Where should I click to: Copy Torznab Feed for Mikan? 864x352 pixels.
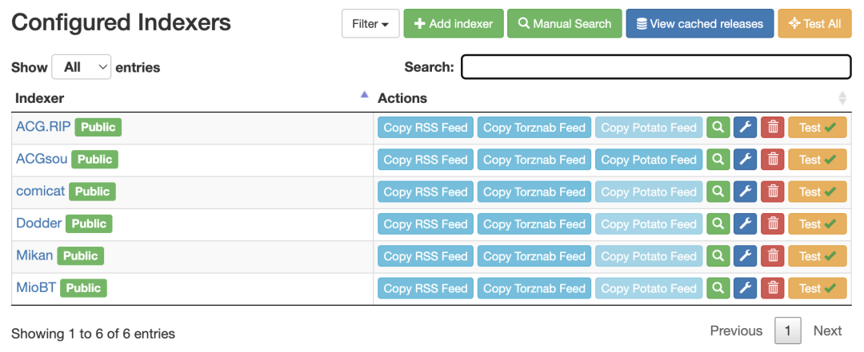pyautogui.click(x=534, y=256)
